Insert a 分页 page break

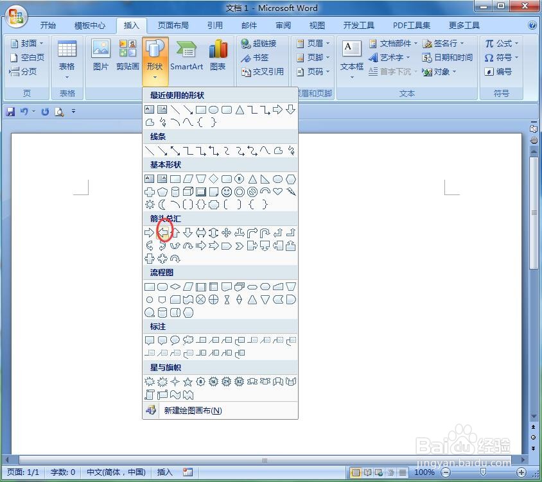coord(23,71)
